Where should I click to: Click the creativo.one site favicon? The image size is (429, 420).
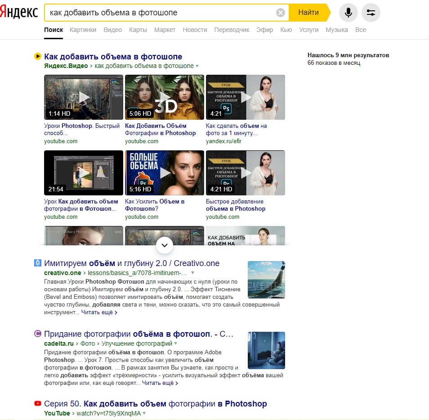[37, 263]
